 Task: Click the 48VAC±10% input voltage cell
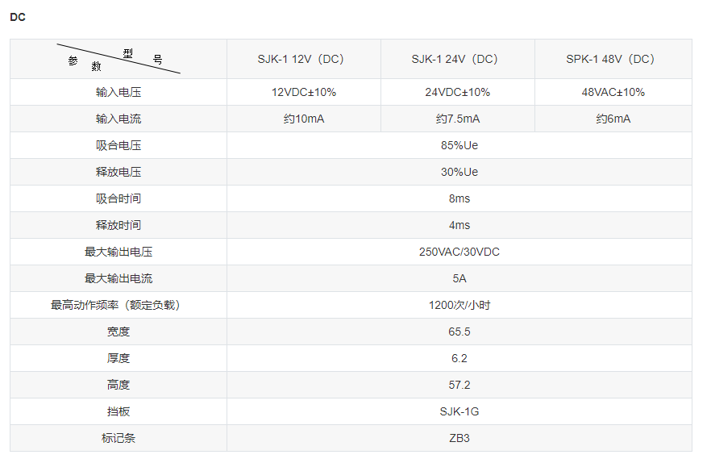(x=613, y=92)
